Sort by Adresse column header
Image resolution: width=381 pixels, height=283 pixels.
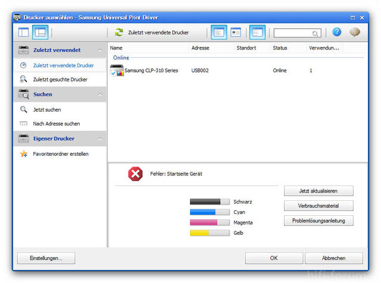(200, 48)
